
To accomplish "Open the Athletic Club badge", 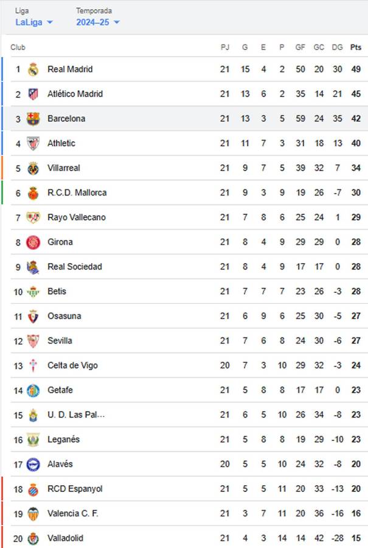I will coord(33,143).
